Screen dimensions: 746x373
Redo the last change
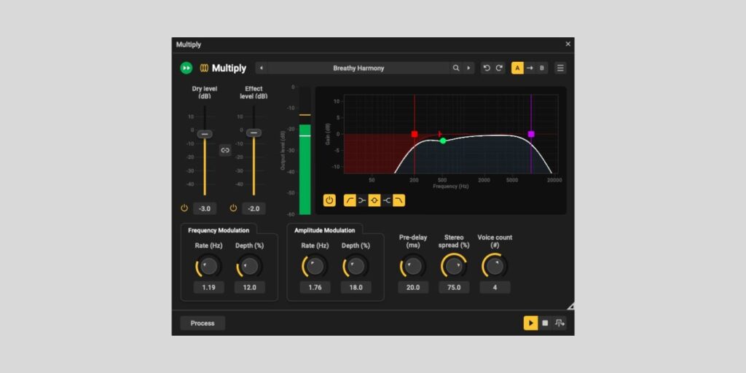click(499, 68)
